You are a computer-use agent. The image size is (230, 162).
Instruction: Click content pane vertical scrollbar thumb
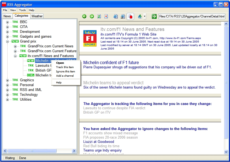226,82
